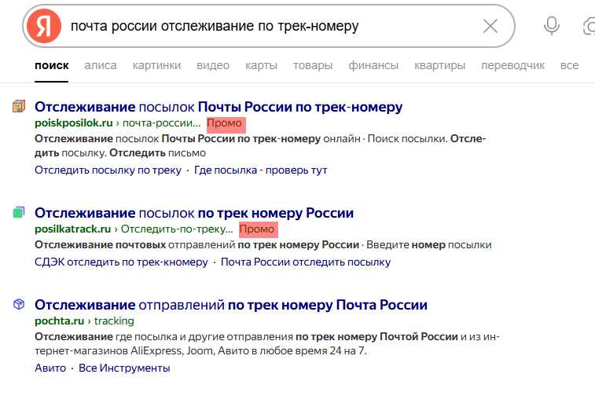The image size is (595, 396).
Task: Activate voice search microphone icon
Action: pos(552,26)
